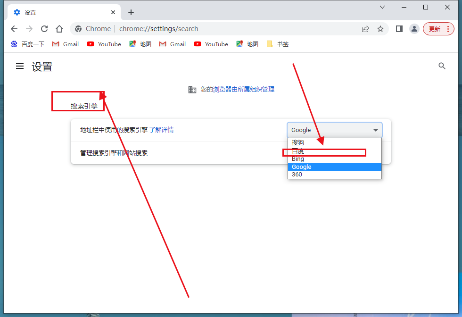Share this page via share icon
462x317 pixels.
pos(365,29)
